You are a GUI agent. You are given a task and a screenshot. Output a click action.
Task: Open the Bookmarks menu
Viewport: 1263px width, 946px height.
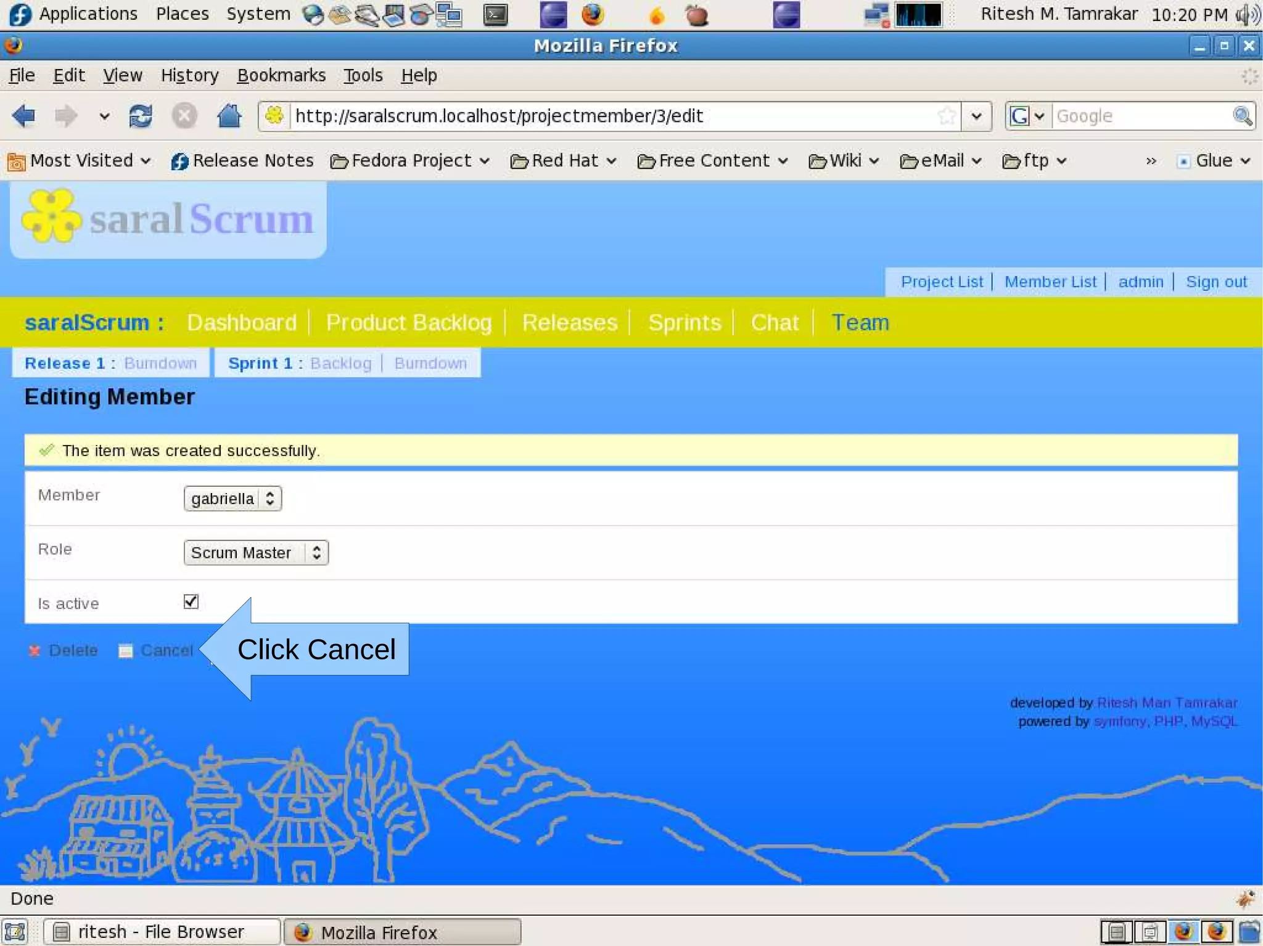(x=281, y=75)
